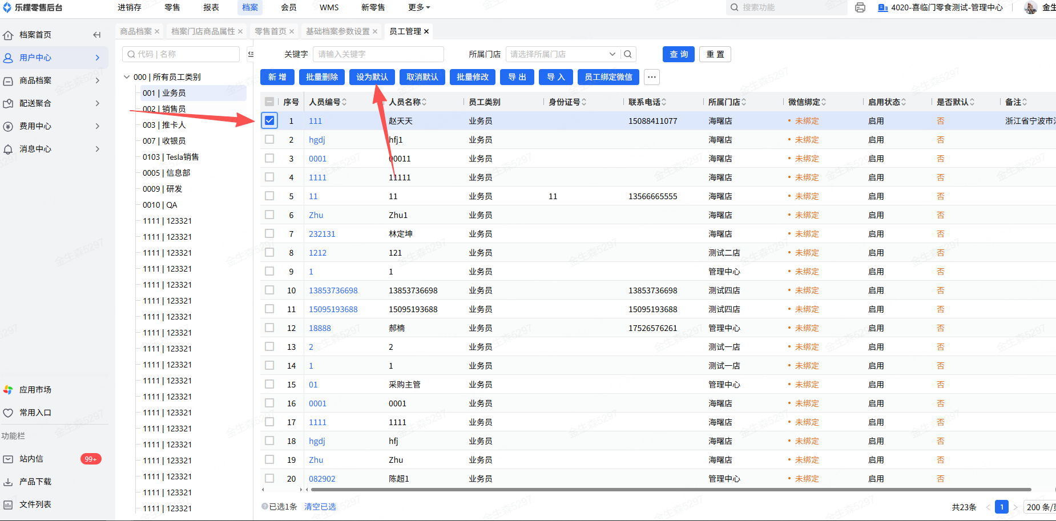Click the printer icon in top bar

pyautogui.click(x=860, y=7)
